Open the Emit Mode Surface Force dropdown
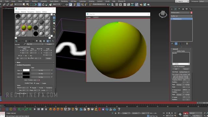The height and width of the screenshot is (117, 208). coord(184,72)
